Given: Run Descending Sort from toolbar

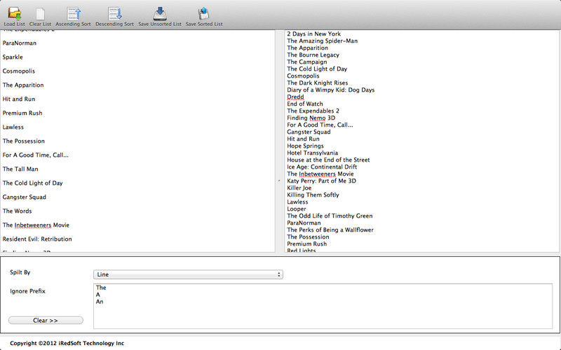Looking at the screenshot, I should 114,16.
